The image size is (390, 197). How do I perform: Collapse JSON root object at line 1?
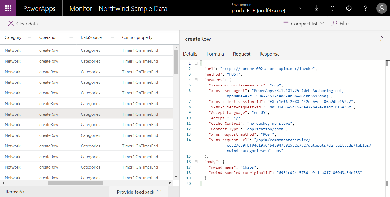(196, 63)
